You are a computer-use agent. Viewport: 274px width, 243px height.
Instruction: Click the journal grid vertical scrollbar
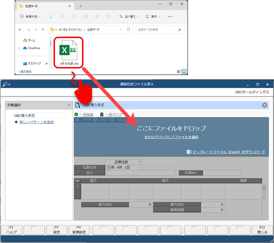pos(264,191)
